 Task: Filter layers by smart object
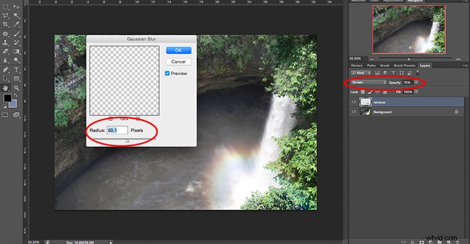click(x=409, y=73)
